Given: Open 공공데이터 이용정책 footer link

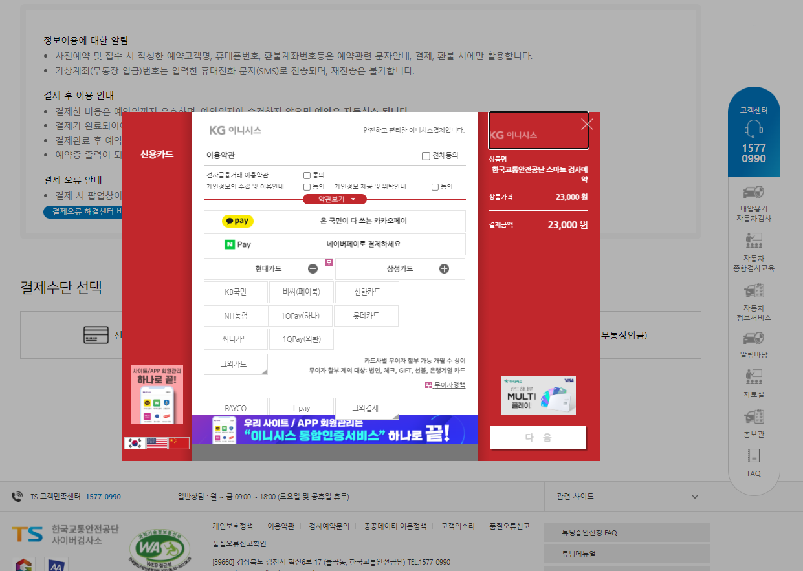Looking at the screenshot, I should 395,526.
